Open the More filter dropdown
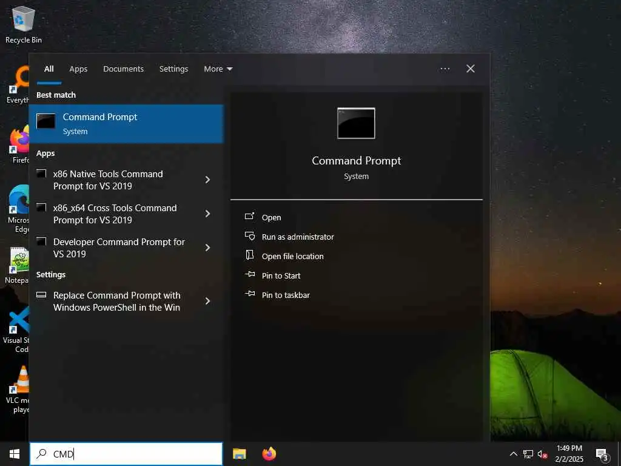Image resolution: width=621 pixels, height=466 pixels. [218, 69]
